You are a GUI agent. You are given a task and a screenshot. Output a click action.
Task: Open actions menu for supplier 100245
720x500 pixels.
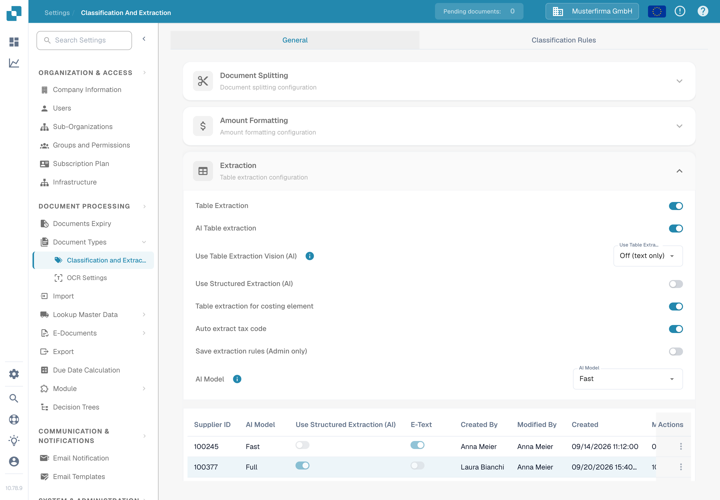[681, 446]
